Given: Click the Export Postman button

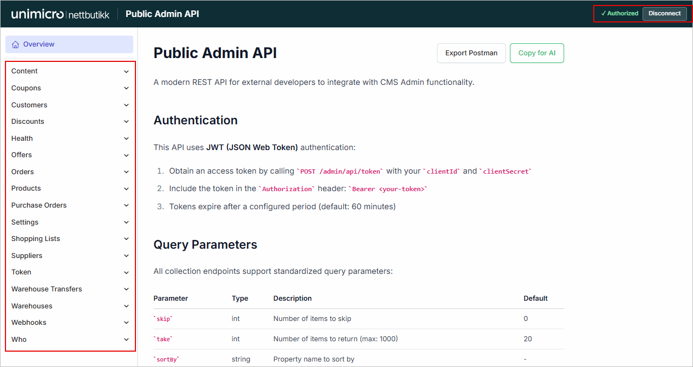Looking at the screenshot, I should tap(472, 53).
